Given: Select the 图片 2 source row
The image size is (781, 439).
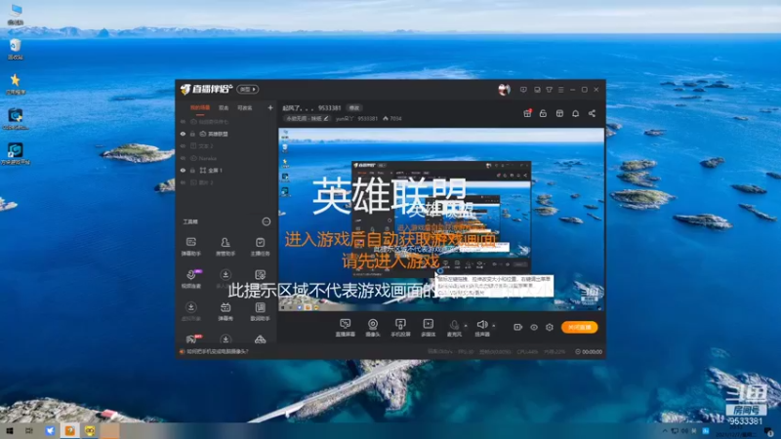Looking at the screenshot, I should 226,182.
